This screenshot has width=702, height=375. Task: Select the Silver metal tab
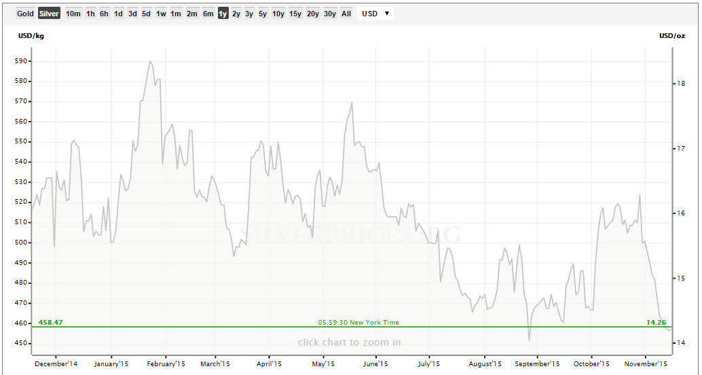click(x=49, y=14)
